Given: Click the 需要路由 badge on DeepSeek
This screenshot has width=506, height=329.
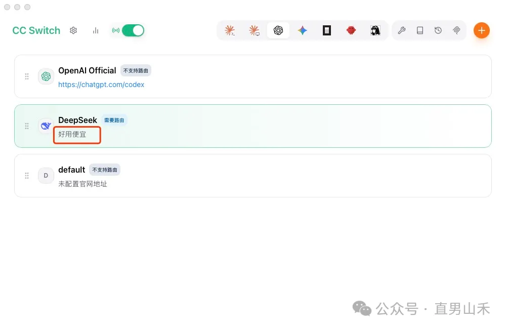Looking at the screenshot, I should [x=114, y=120].
